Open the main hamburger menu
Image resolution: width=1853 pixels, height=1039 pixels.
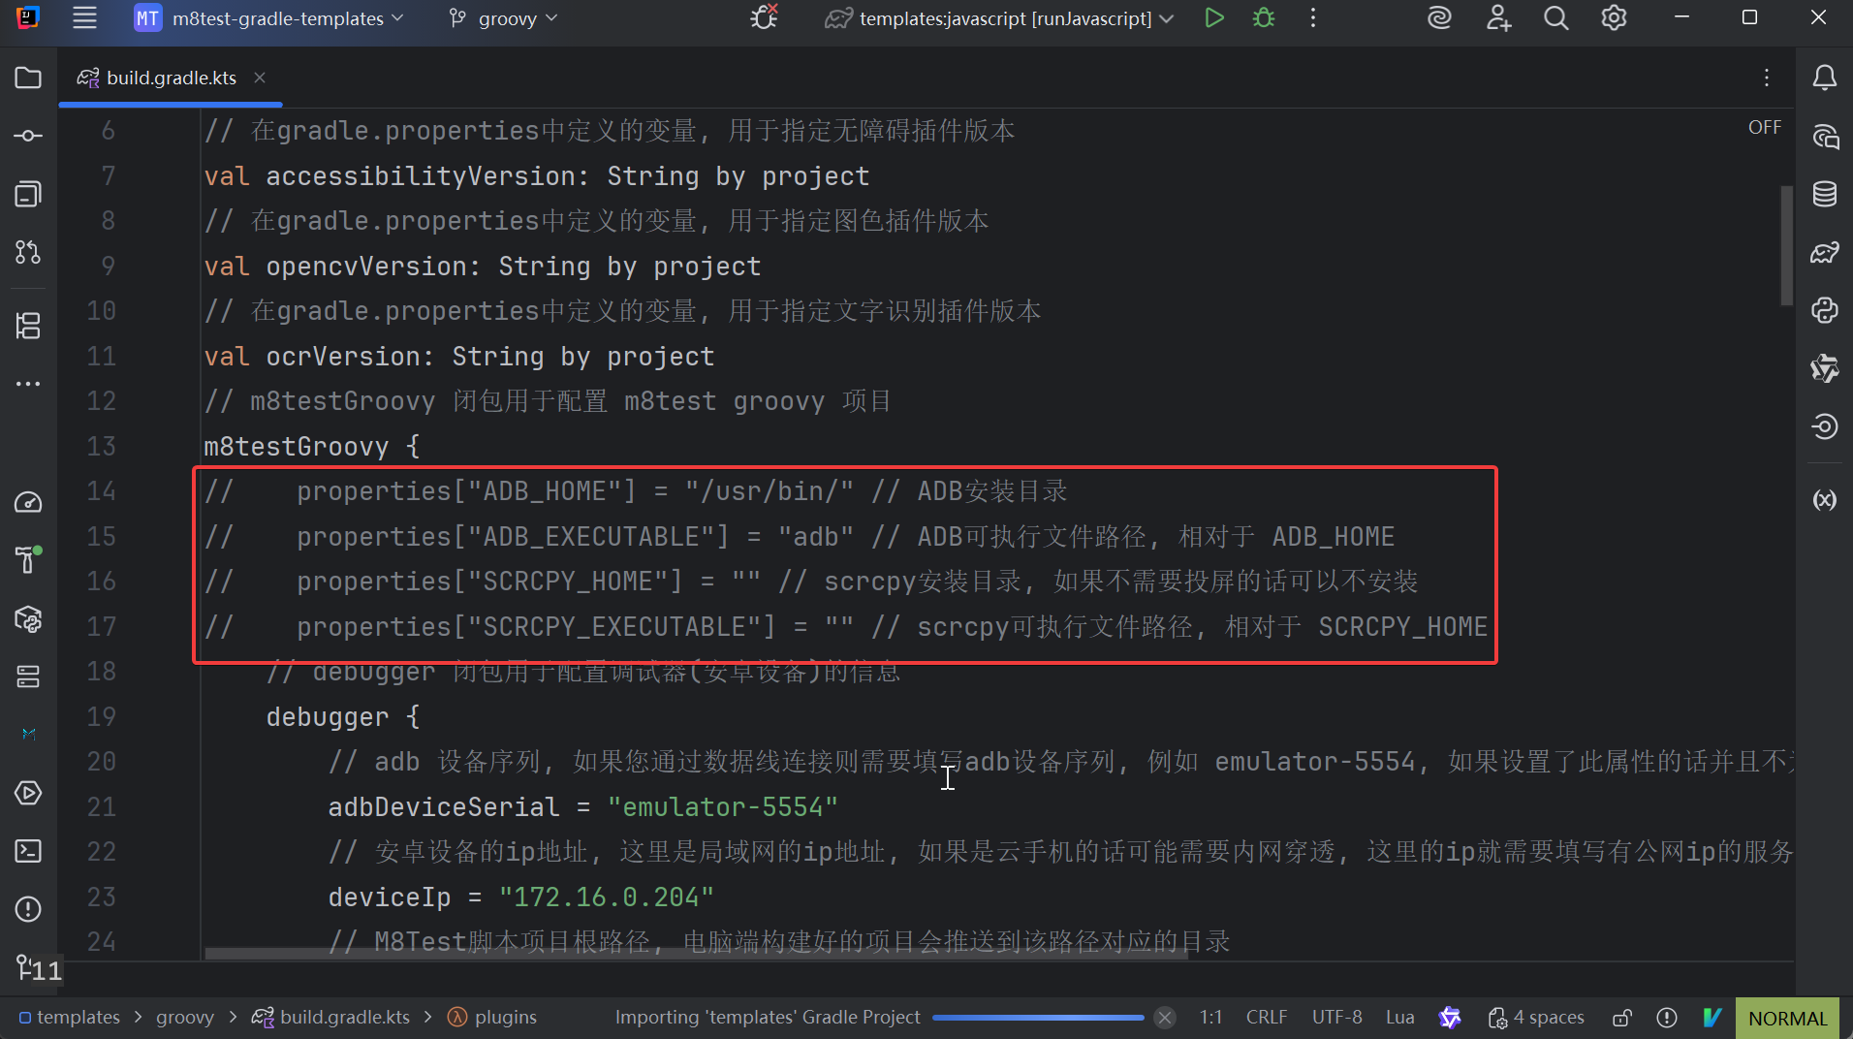85,18
